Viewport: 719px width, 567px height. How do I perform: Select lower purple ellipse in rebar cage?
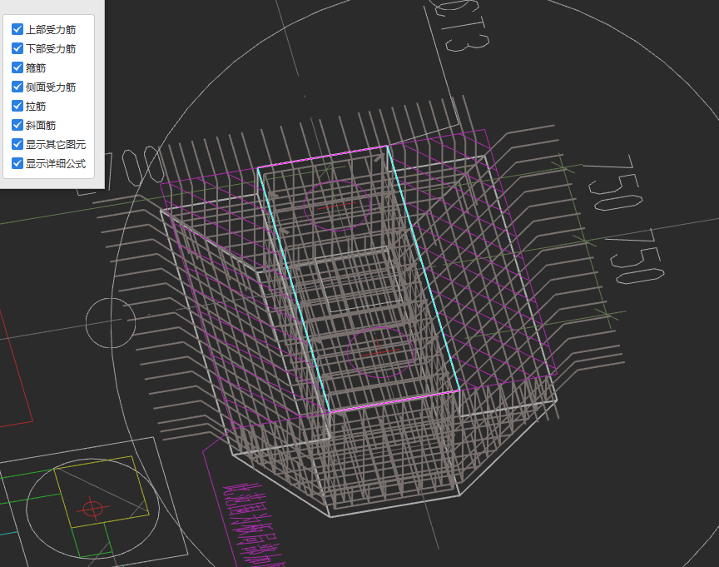[380, 352]
